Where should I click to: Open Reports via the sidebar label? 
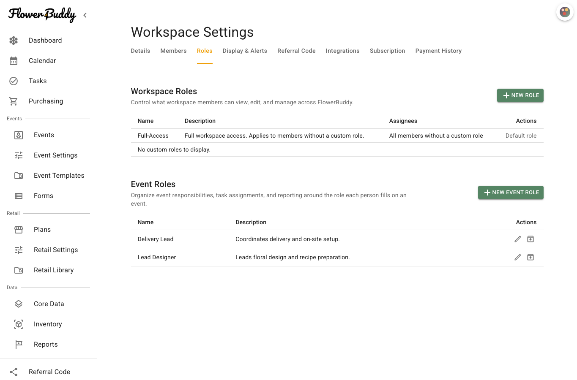[x=46, y=345]
